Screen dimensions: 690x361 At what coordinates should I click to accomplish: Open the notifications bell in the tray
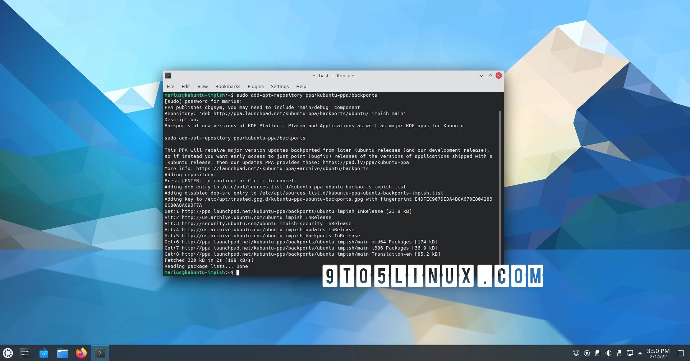pyautogui.click(x=576, y=353)
